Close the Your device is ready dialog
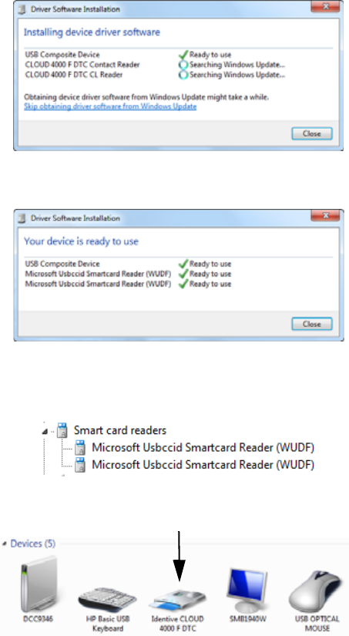This screenshot has width=349, height=636. (x=312, y=324)
